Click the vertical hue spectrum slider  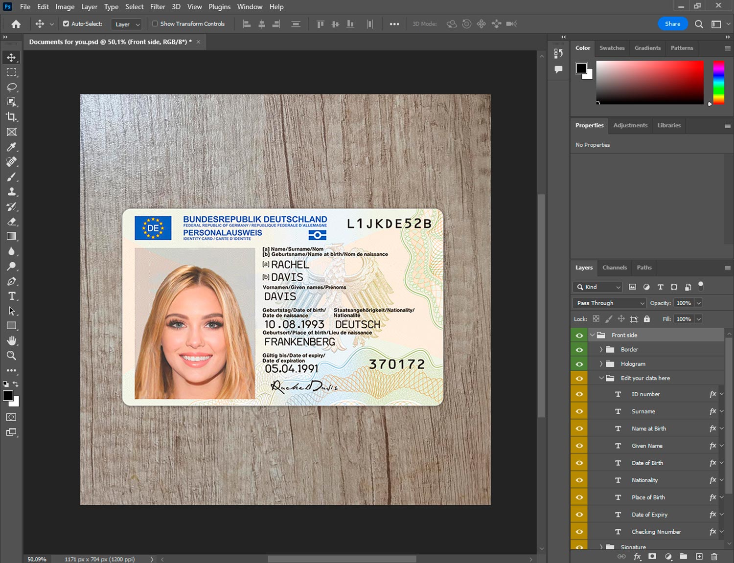pos(718,82)
